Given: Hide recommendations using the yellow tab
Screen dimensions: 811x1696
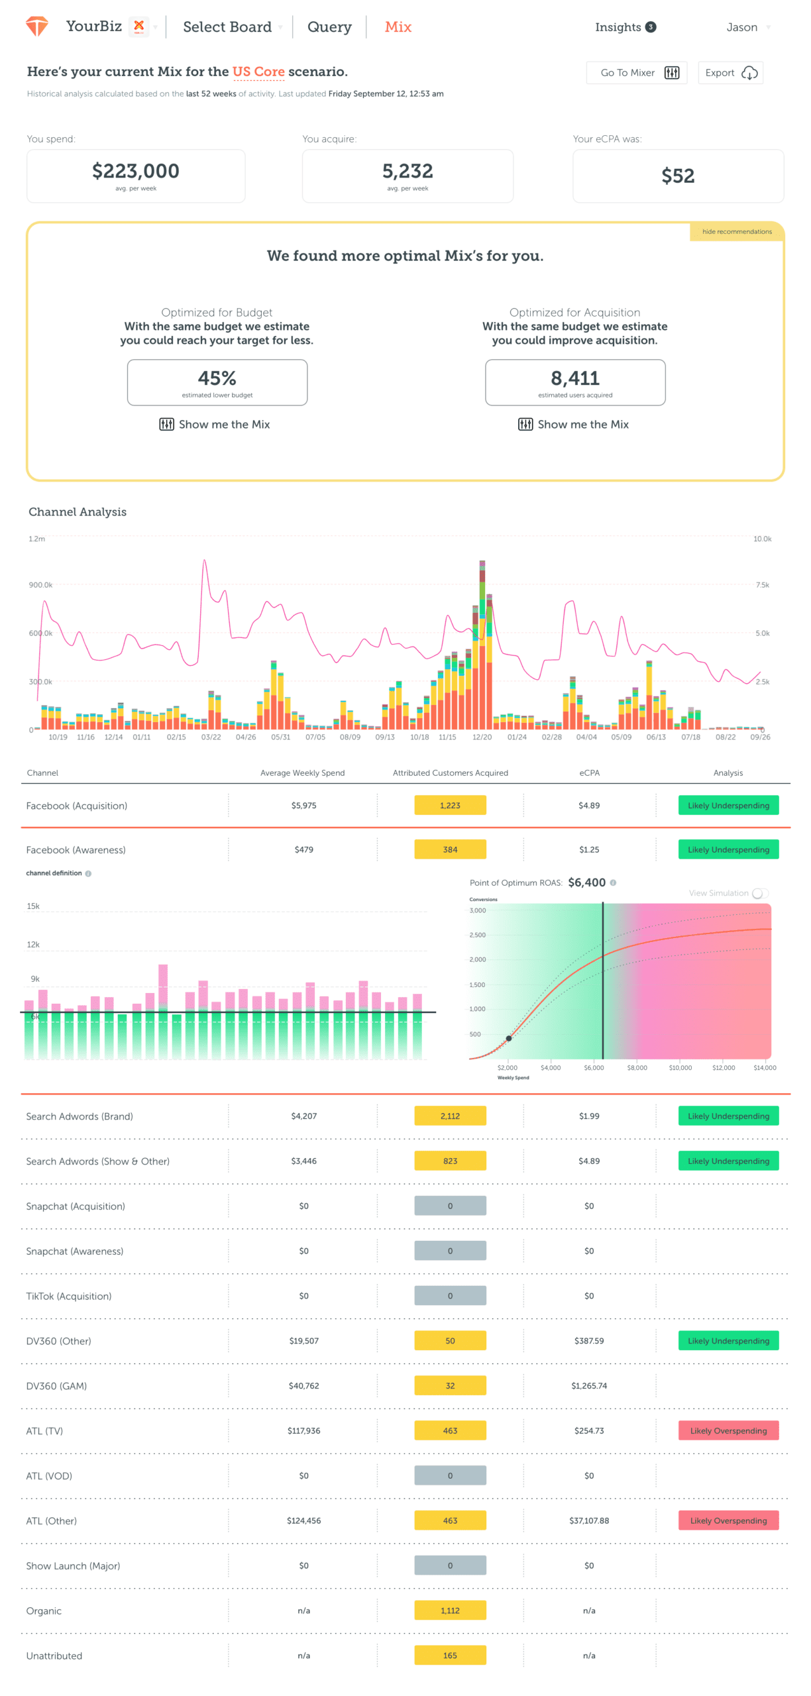Looking at the screenshot, I should [736, 231].
